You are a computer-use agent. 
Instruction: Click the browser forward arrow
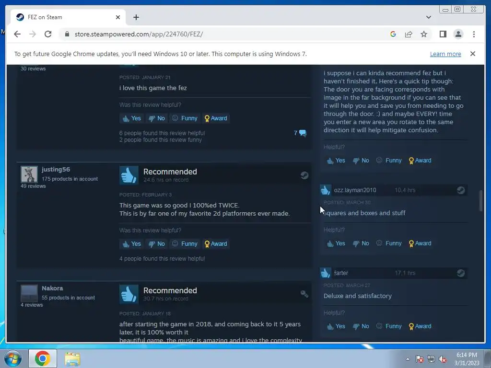(x=33, y=34)
